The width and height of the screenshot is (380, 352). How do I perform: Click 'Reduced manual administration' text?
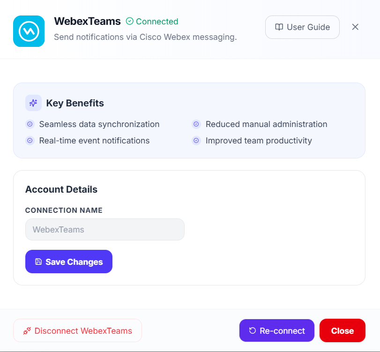click(x=267, y=124)
